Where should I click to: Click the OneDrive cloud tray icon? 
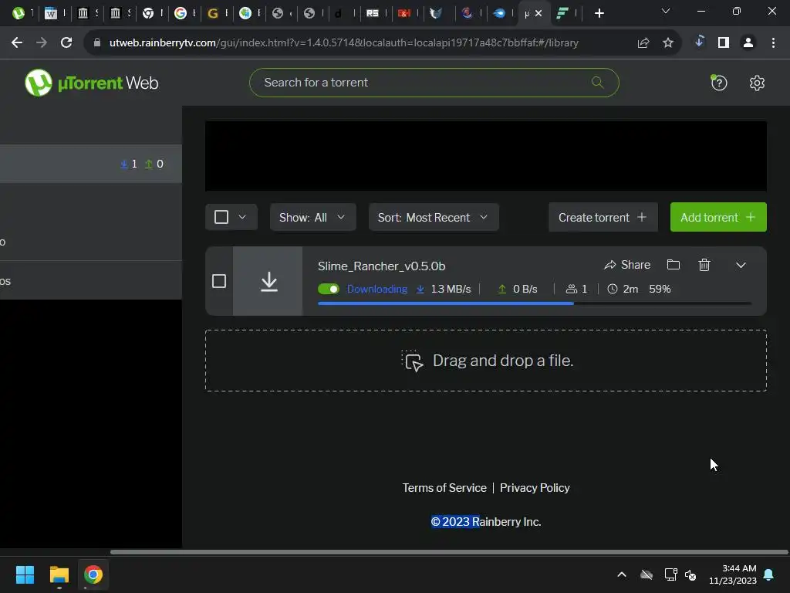tap(647, 574)
